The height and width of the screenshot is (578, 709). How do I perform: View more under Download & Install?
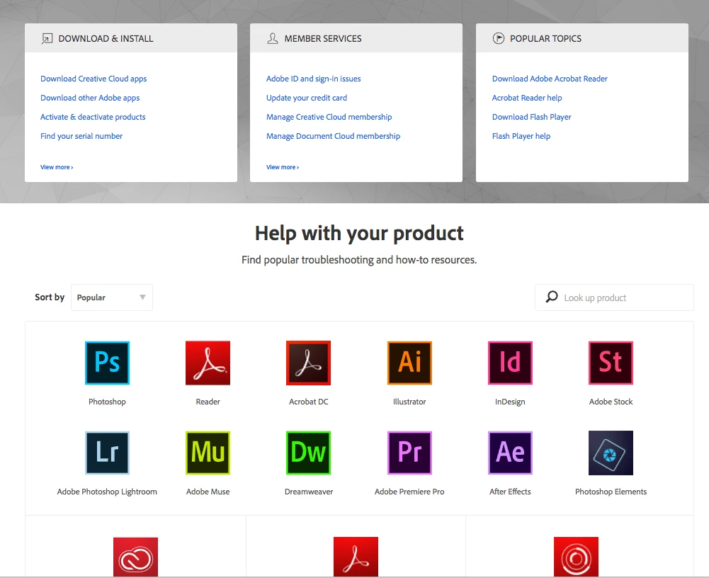[57, 167]
